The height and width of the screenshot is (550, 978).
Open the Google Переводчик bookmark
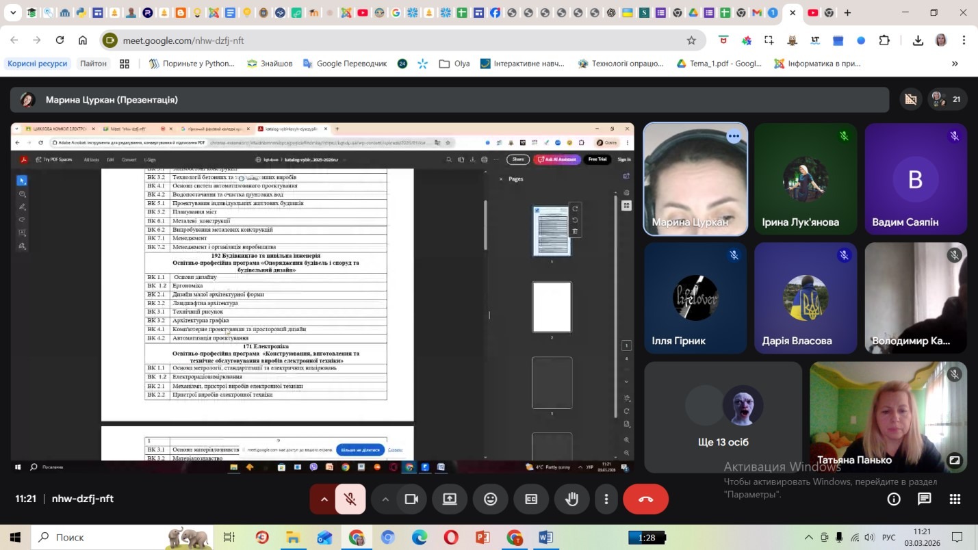pyautogui.click(x=344, y=64)
